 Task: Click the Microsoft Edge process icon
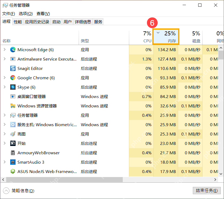click(13, 50)
